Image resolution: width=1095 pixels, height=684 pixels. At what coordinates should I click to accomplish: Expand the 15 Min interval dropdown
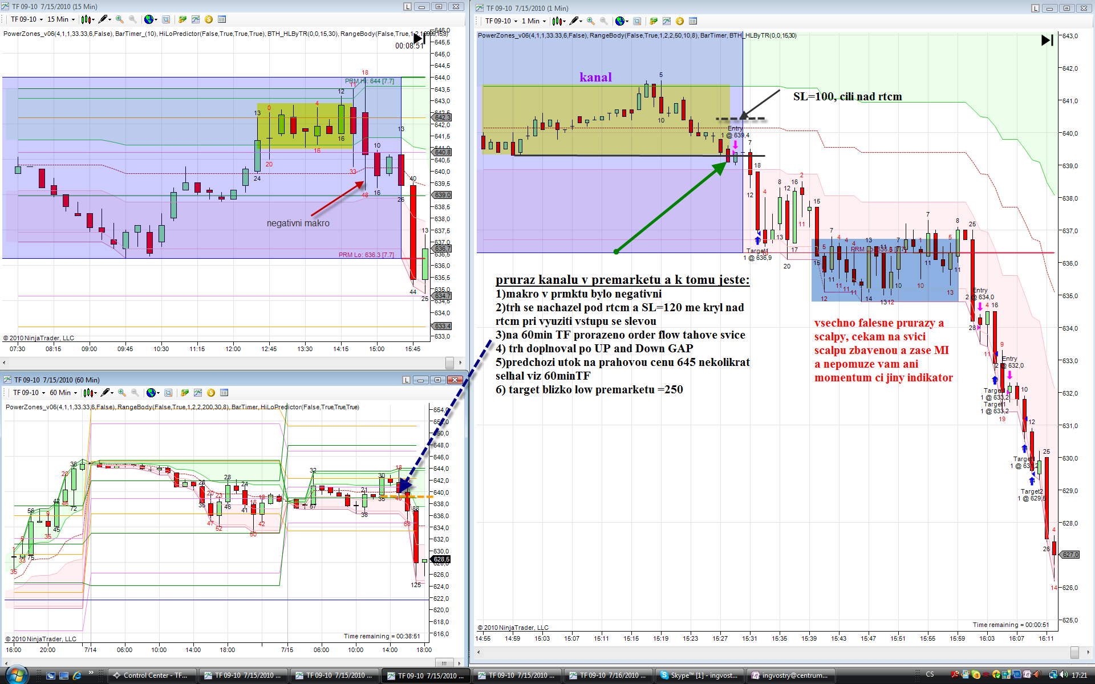tap(73, 19)
